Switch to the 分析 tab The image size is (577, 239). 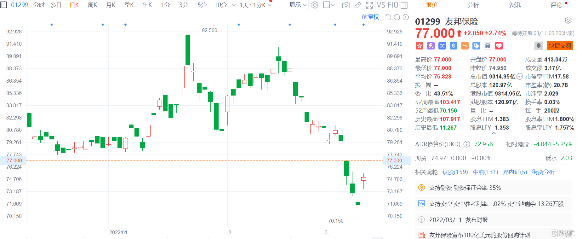(473, 5)
